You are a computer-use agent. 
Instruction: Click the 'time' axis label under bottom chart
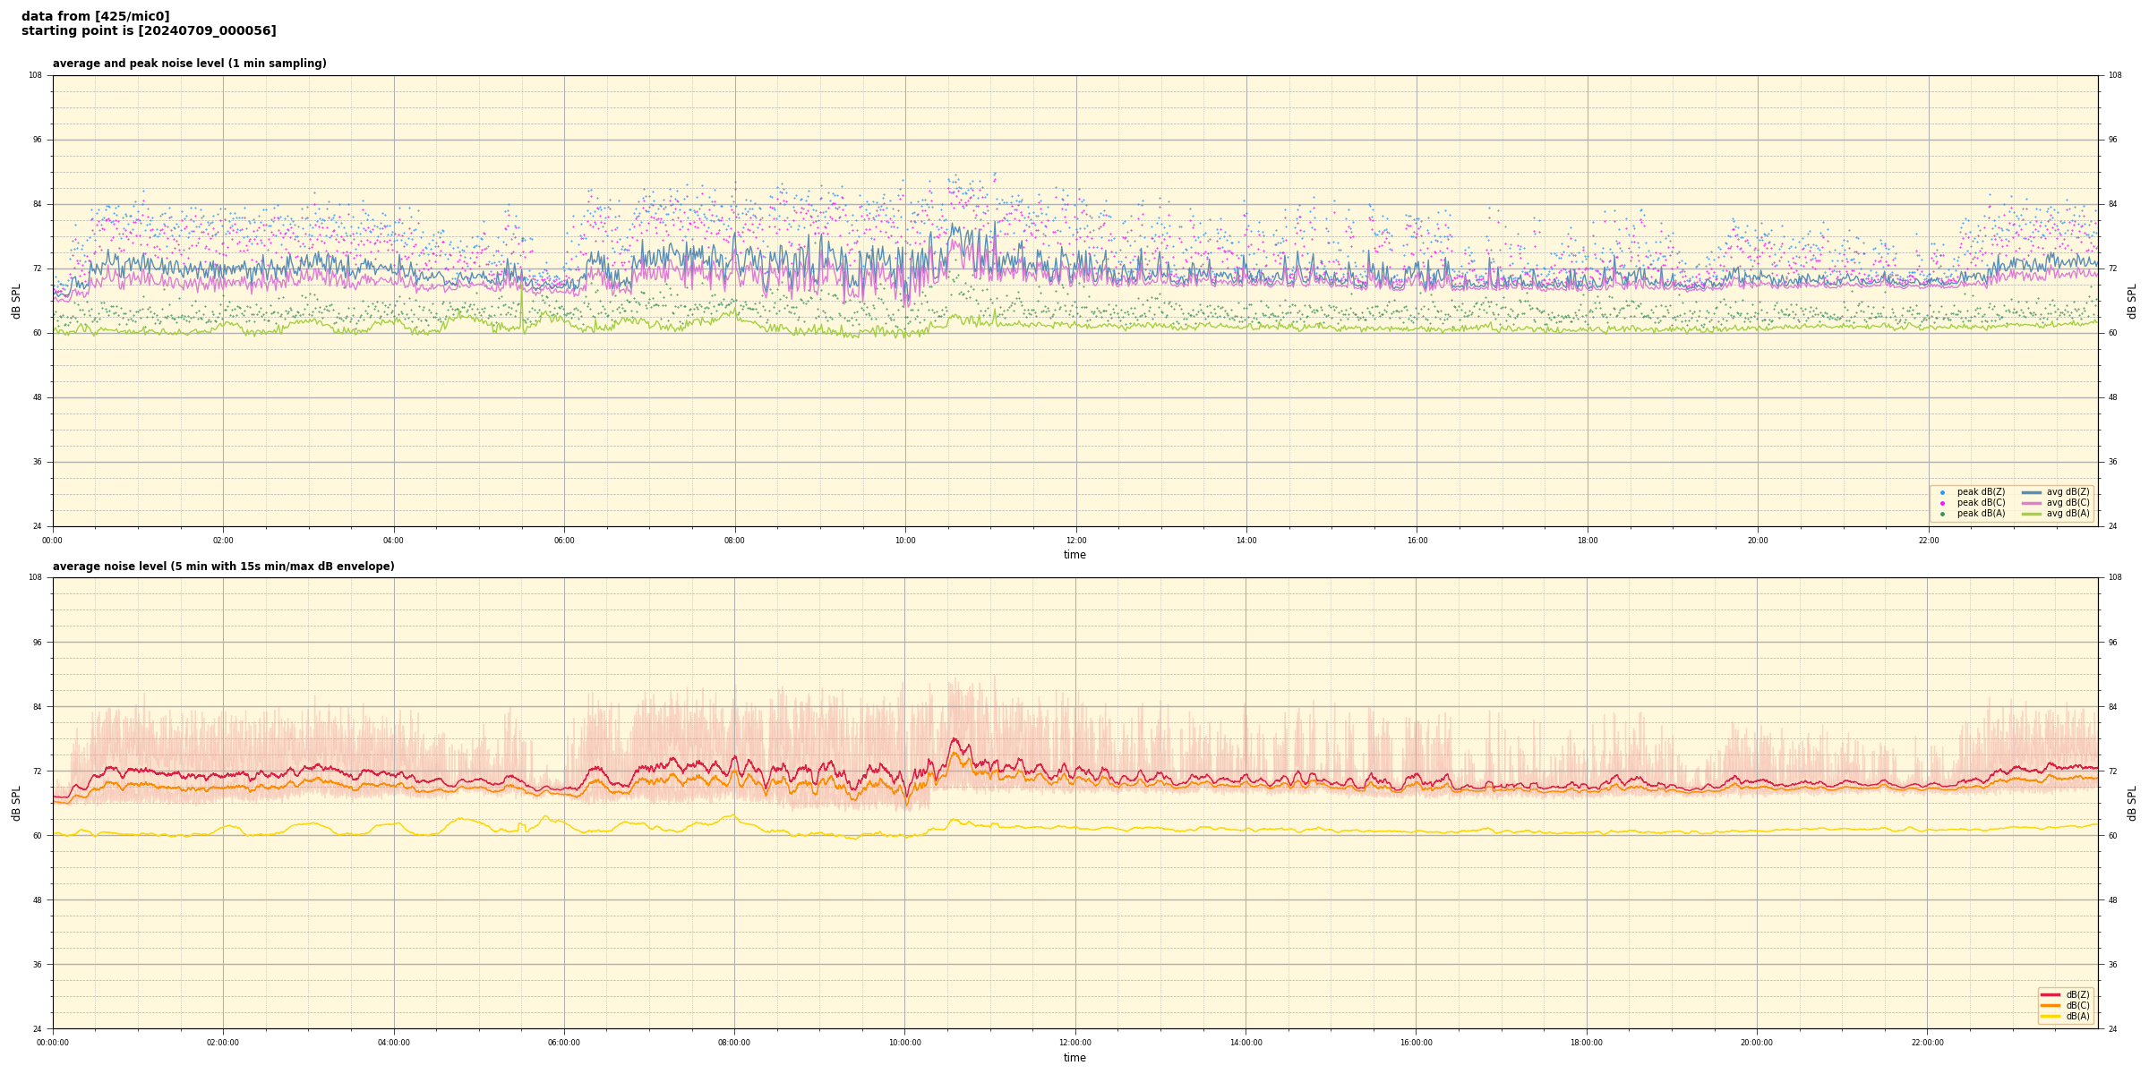1074,1058
